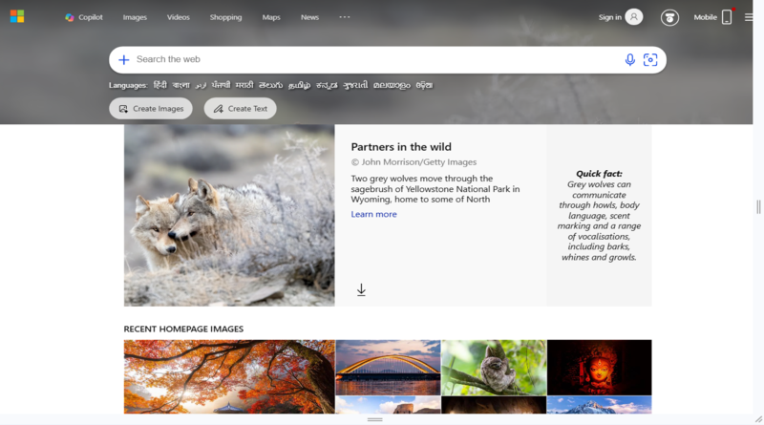Image resolution: width=764 pixels, height=425 pixels.
Task: Select the Hindi language link
Action: click(159, 85)
